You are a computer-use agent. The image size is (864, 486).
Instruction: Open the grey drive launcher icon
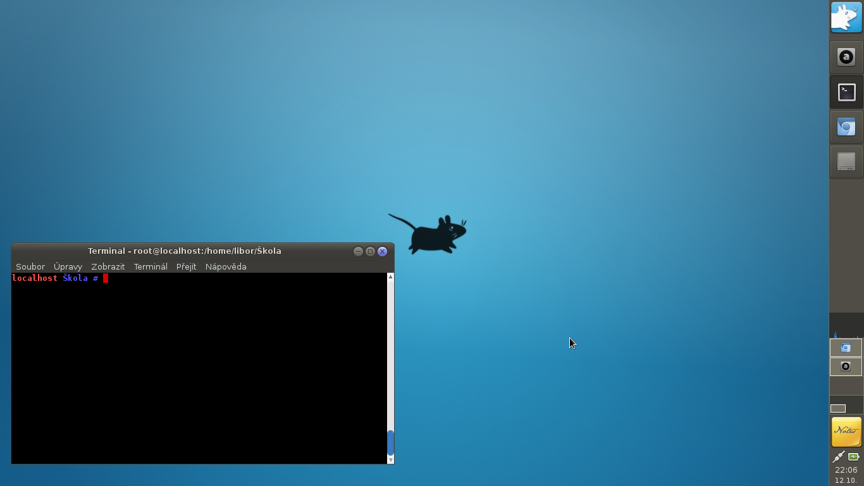(x=846, y=162)
